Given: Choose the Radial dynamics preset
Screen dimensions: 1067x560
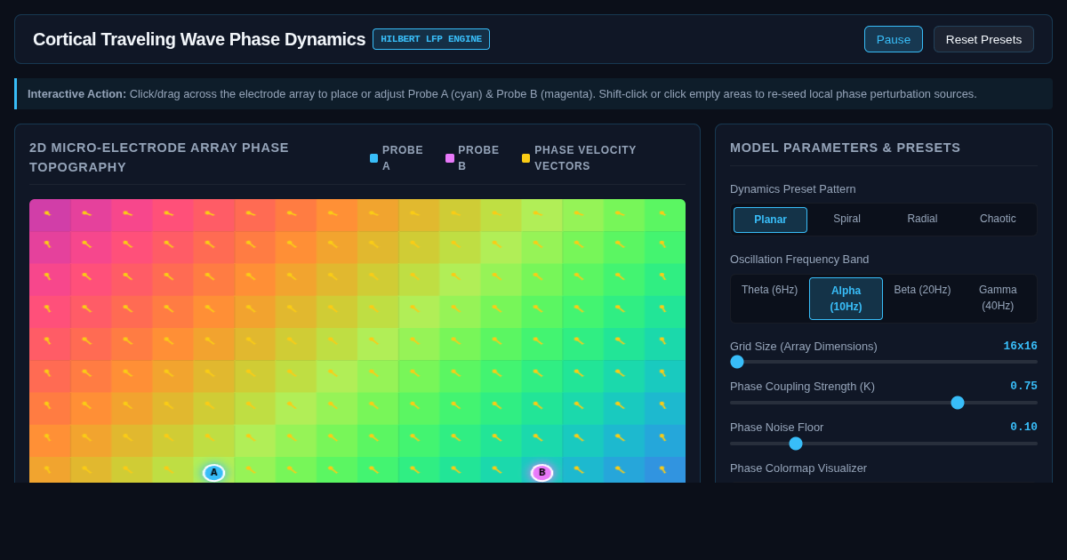Looking at the screenshot, I should click(x=922, y=220).
